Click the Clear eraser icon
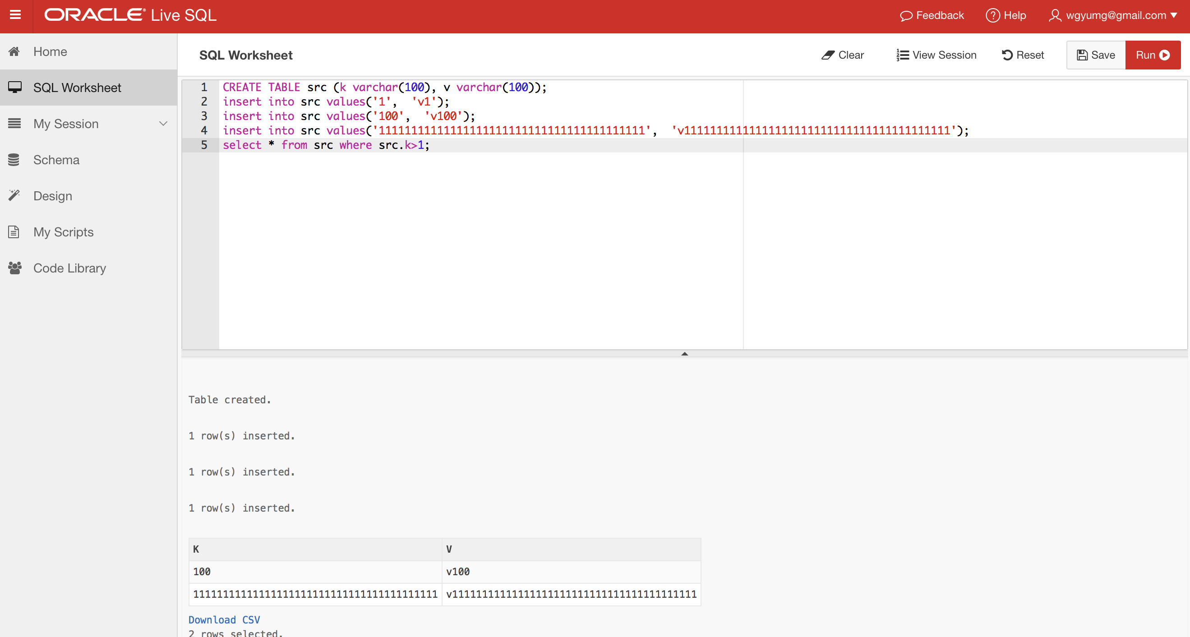The image size is (1190, 637). pos(827,55)
